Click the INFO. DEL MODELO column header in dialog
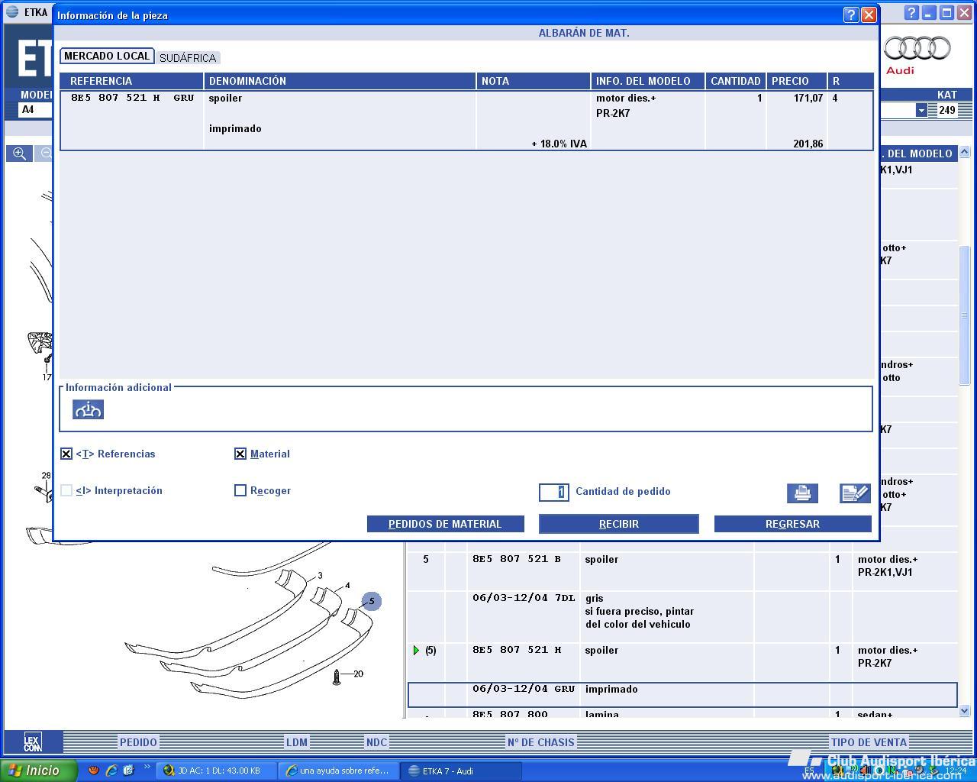Image resolution: width=977 pixels, height=782 pixels. tap(648, 81)
